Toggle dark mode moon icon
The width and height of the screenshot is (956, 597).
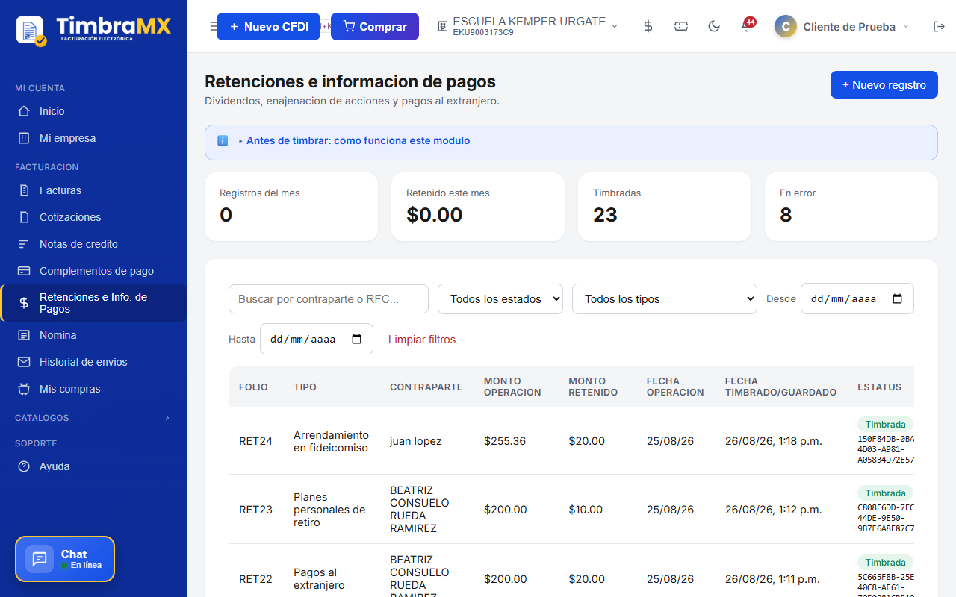[714, 26]
